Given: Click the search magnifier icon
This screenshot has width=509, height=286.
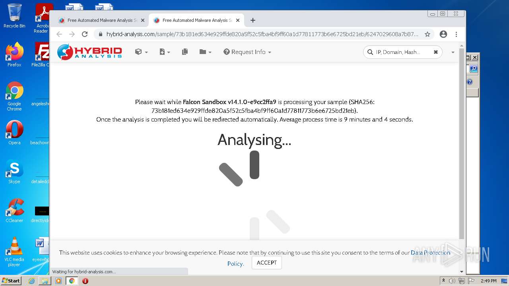Looking at the screenshot, I should point(370,52).
